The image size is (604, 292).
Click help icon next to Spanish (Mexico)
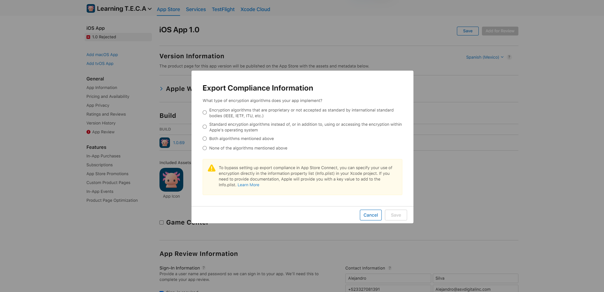pyautogui.click(x=509, y=57)
